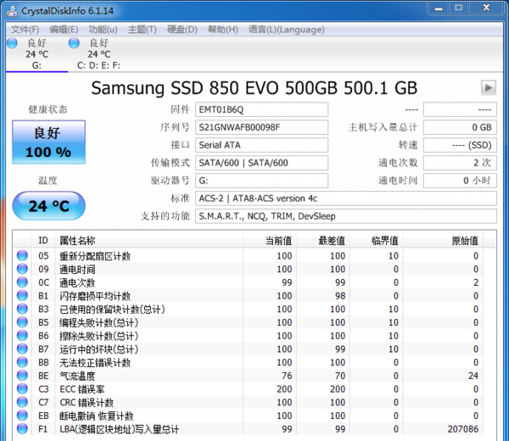Open the 主题(T) menu

point(143,30)
